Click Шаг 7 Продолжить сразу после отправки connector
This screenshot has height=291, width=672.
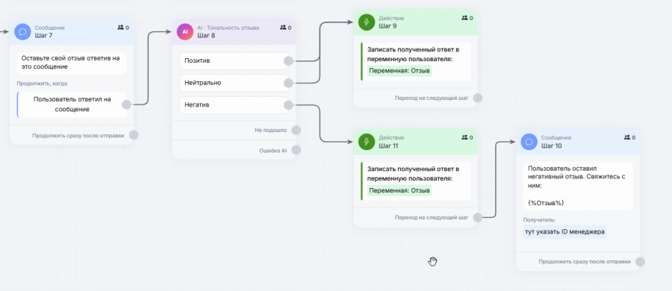[x=134, y=135]
